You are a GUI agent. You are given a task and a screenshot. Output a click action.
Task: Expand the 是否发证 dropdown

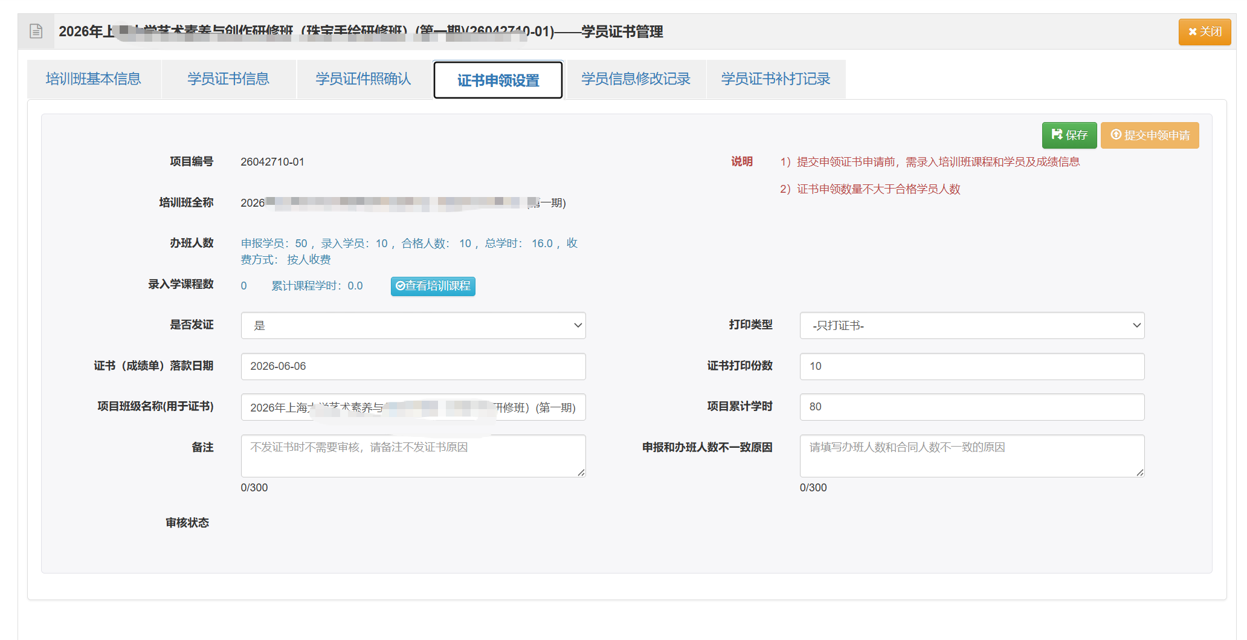point(413,325)
